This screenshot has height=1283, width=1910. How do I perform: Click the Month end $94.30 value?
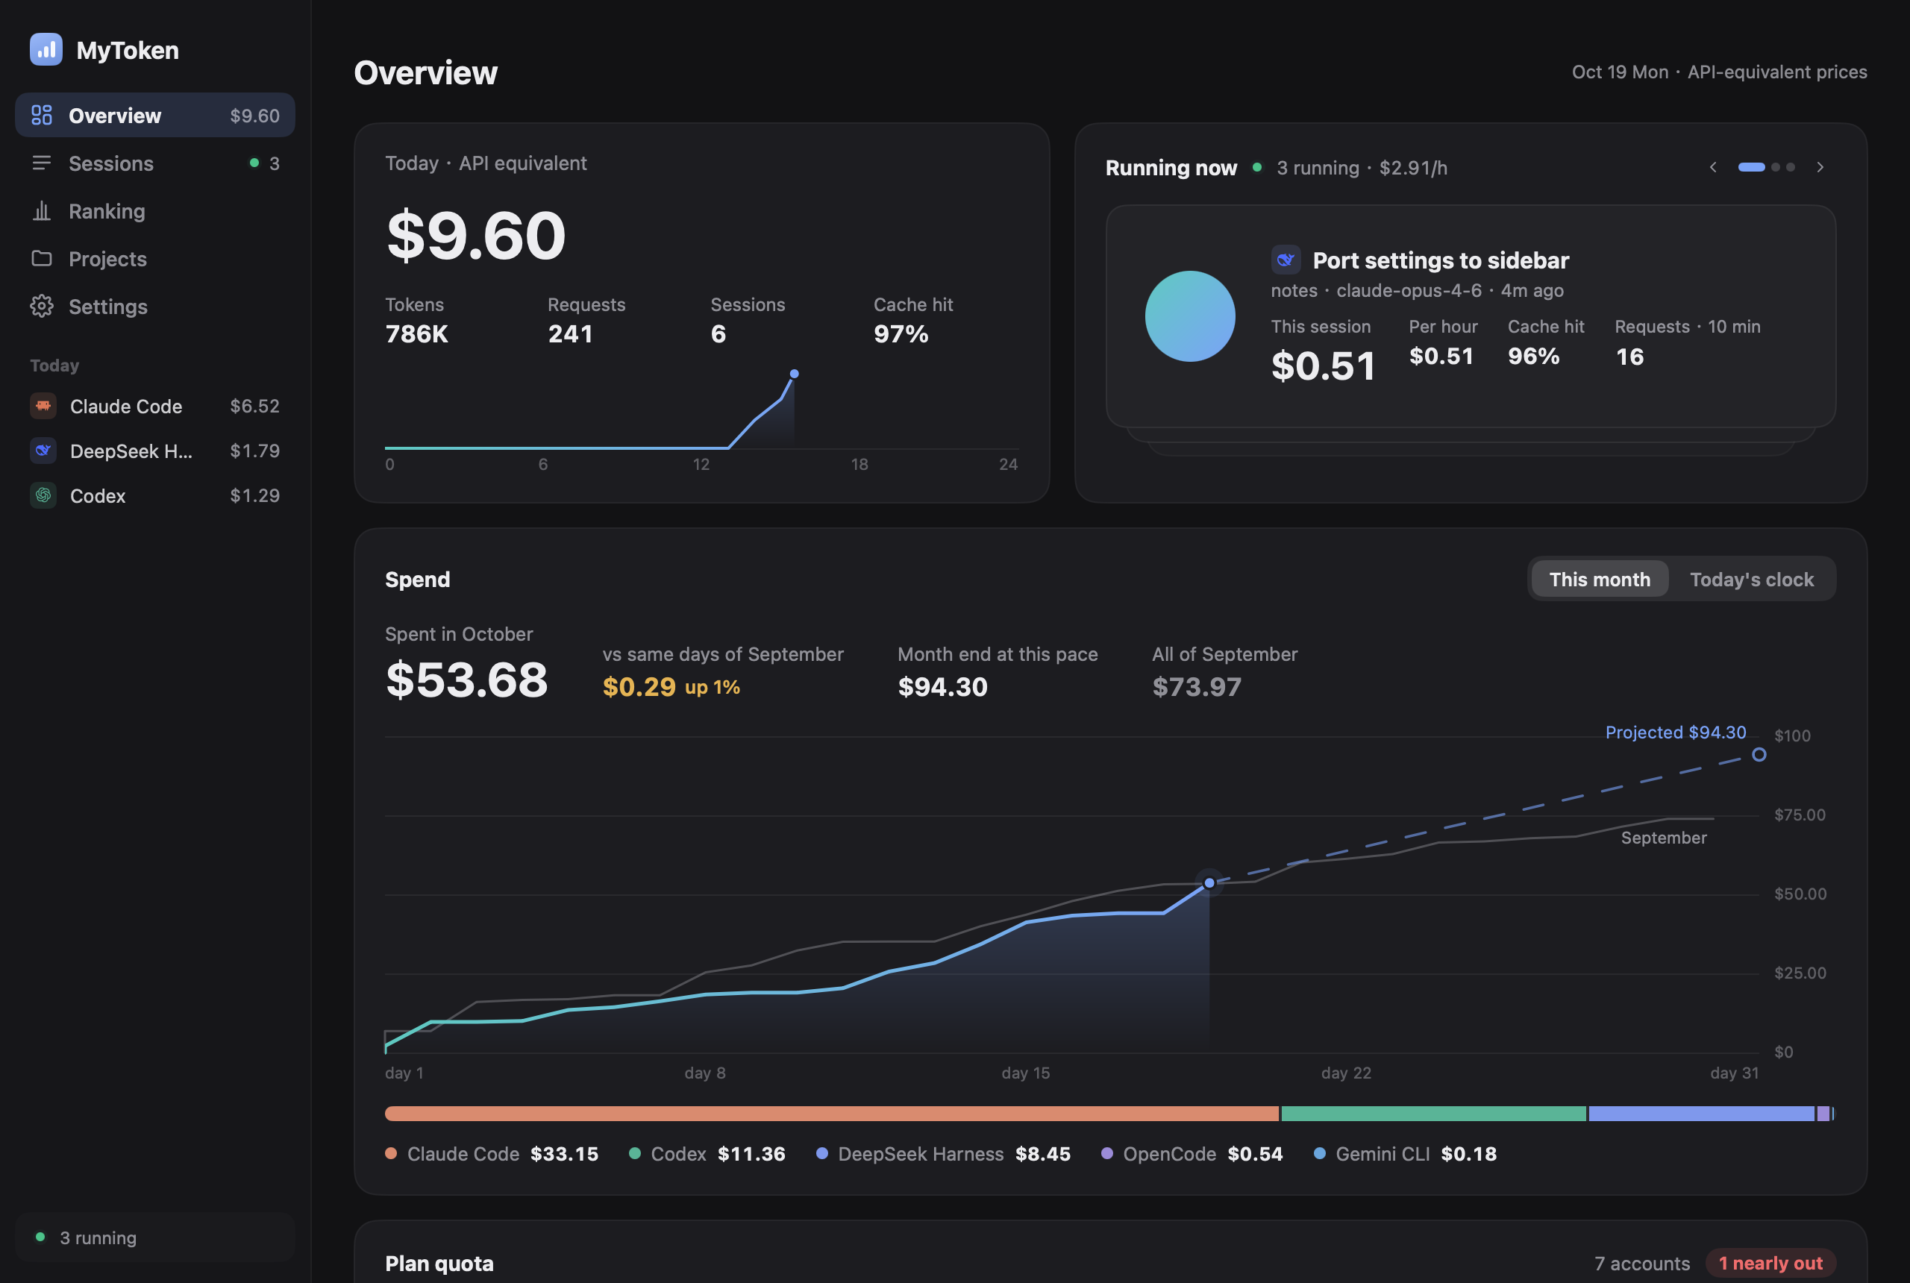click(943, 686)
